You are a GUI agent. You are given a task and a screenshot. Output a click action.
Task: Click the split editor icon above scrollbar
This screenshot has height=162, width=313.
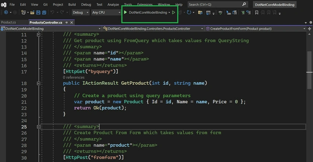310,29
